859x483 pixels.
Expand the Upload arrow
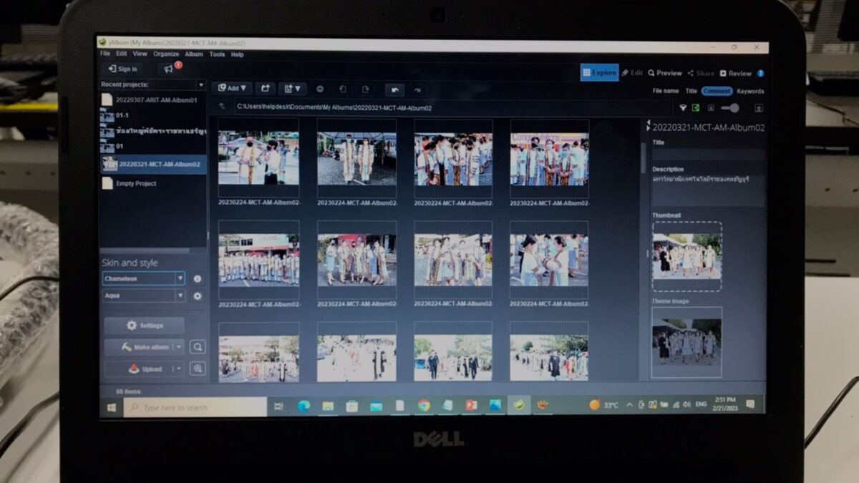(178, 369)
